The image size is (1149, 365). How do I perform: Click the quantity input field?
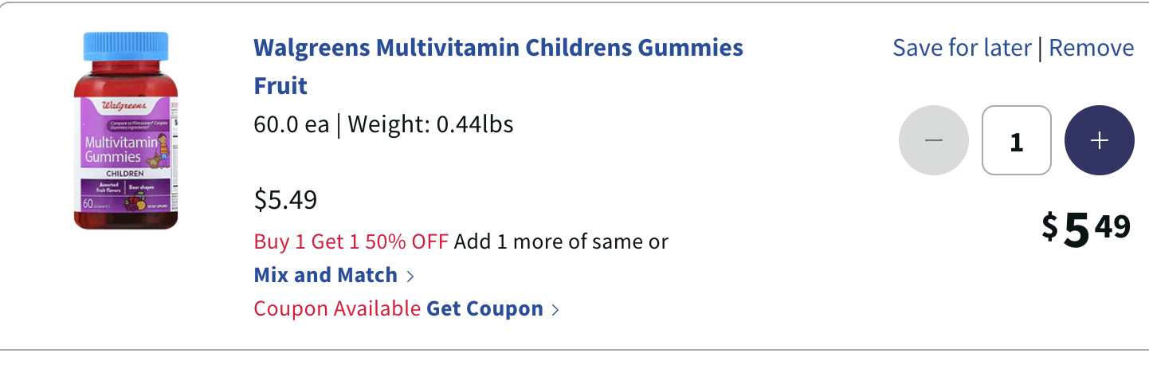click(1016, 141)
